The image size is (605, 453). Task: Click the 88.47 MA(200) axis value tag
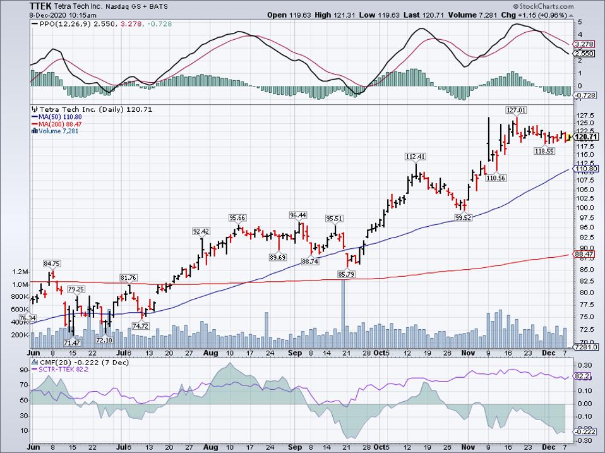point(585,254)
